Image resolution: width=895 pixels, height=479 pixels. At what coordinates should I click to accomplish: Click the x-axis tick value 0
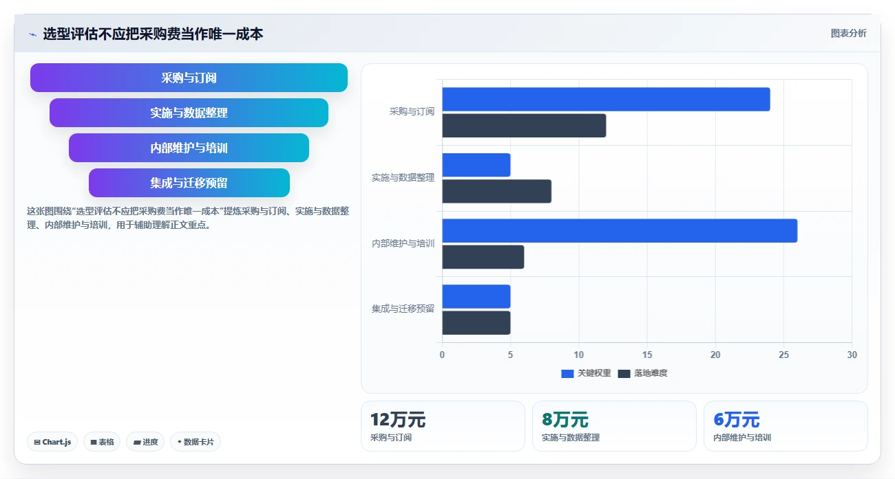click(x=442, y=355)
